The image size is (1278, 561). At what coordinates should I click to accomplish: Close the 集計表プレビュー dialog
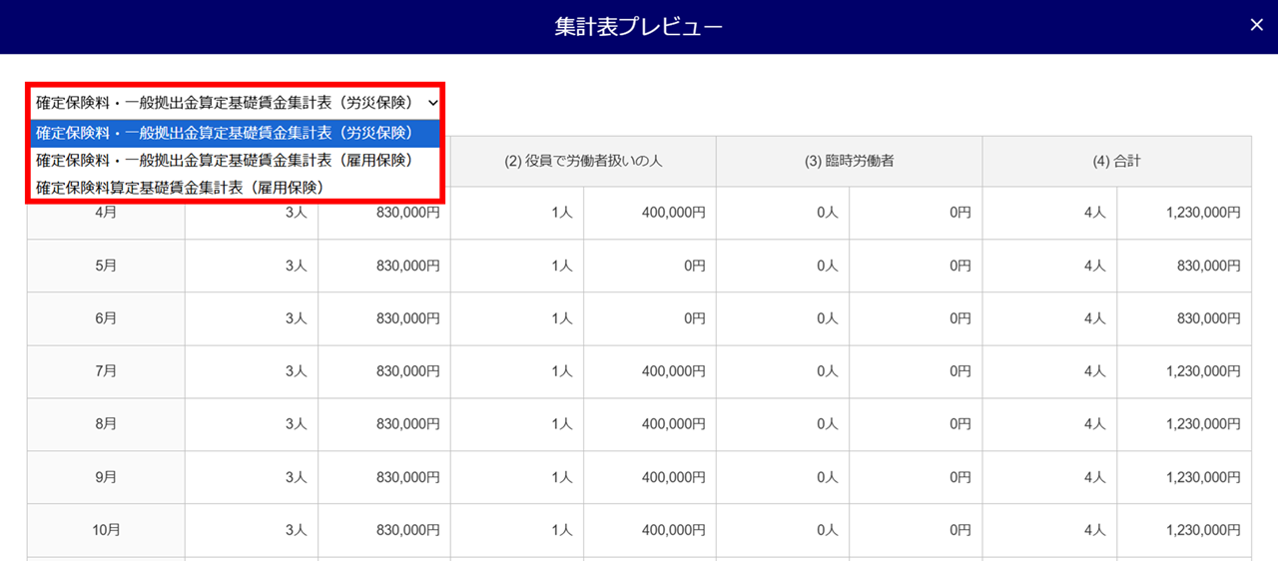[1256, 25]
